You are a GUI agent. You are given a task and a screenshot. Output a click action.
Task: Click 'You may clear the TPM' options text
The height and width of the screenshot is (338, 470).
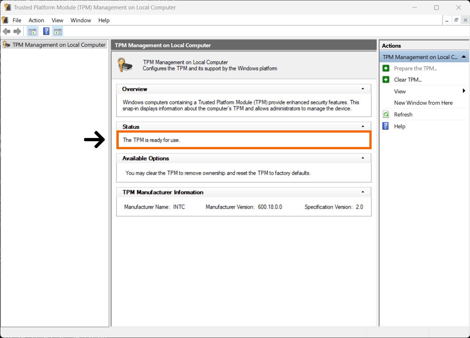click(218, 173)
